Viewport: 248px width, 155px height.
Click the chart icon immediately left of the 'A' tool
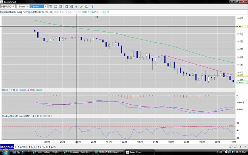(71, 6)
